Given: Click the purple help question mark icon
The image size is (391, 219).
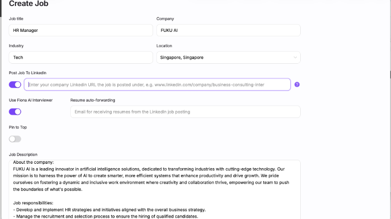Looking at the screenshot, I should (297, 85).
